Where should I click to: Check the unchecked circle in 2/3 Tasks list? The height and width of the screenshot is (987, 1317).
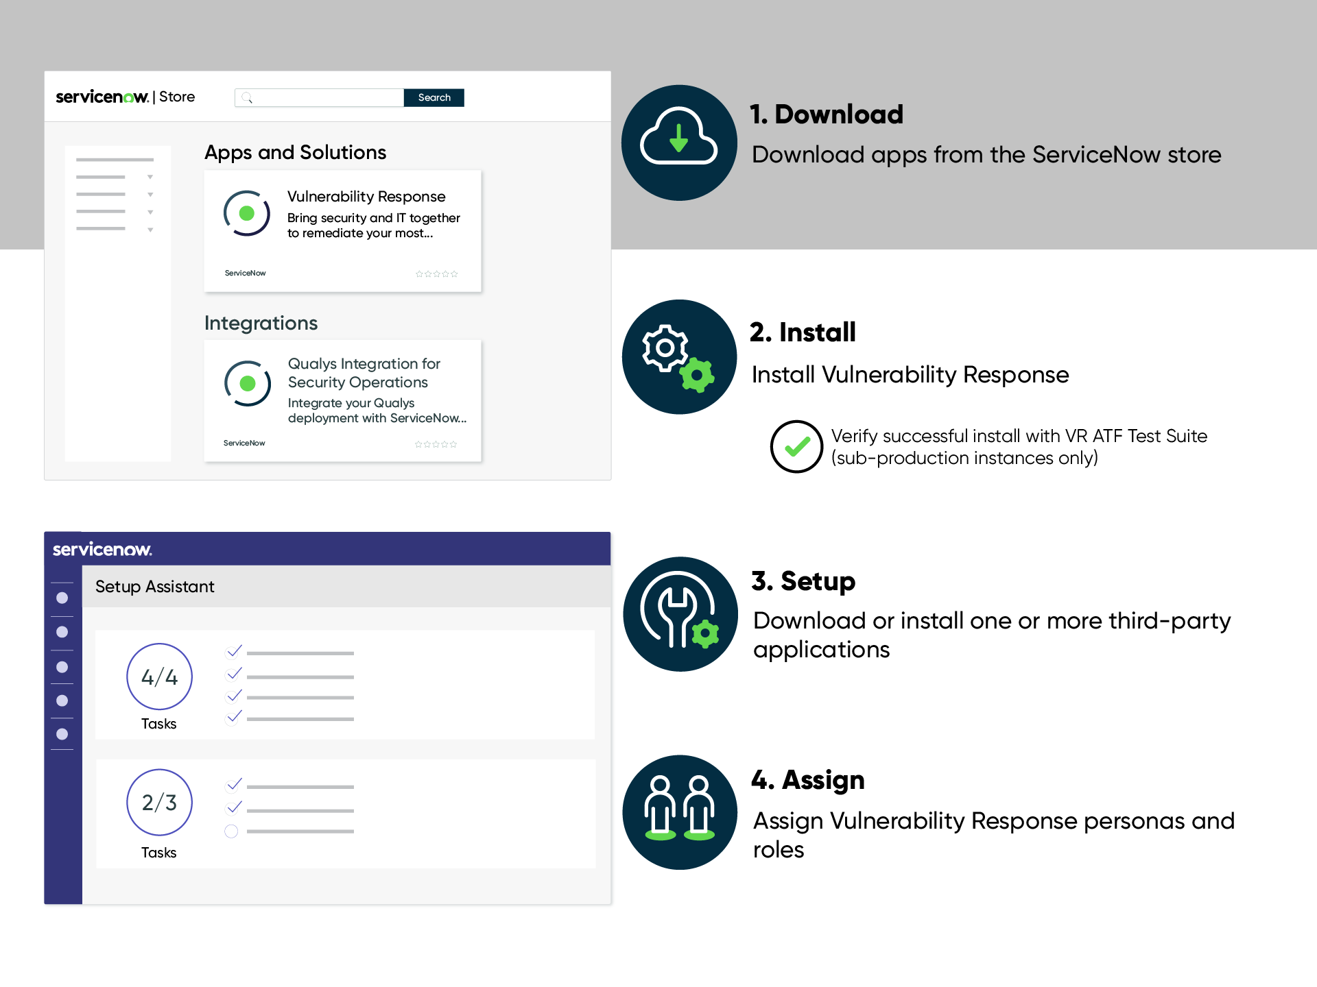(x=232, y=831)
